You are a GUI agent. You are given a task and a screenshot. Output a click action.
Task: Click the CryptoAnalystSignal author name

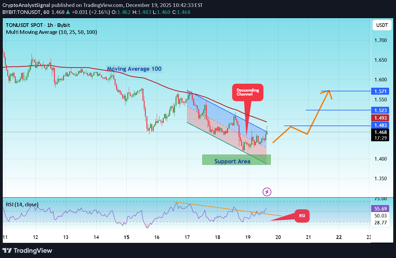pyautogui.click(x=29, y=5)
